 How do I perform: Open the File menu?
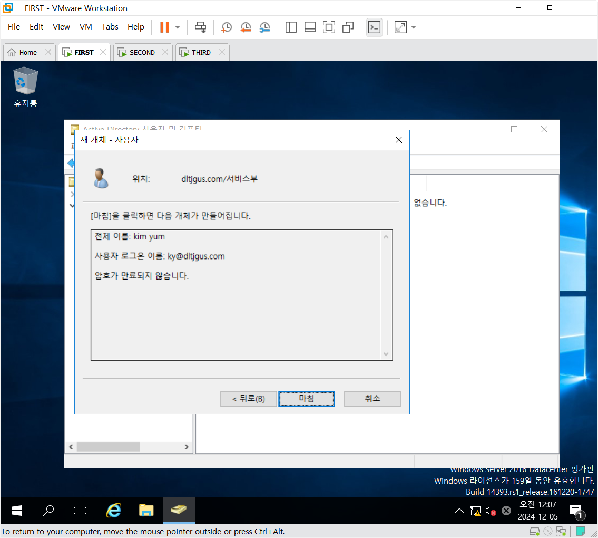14,27
